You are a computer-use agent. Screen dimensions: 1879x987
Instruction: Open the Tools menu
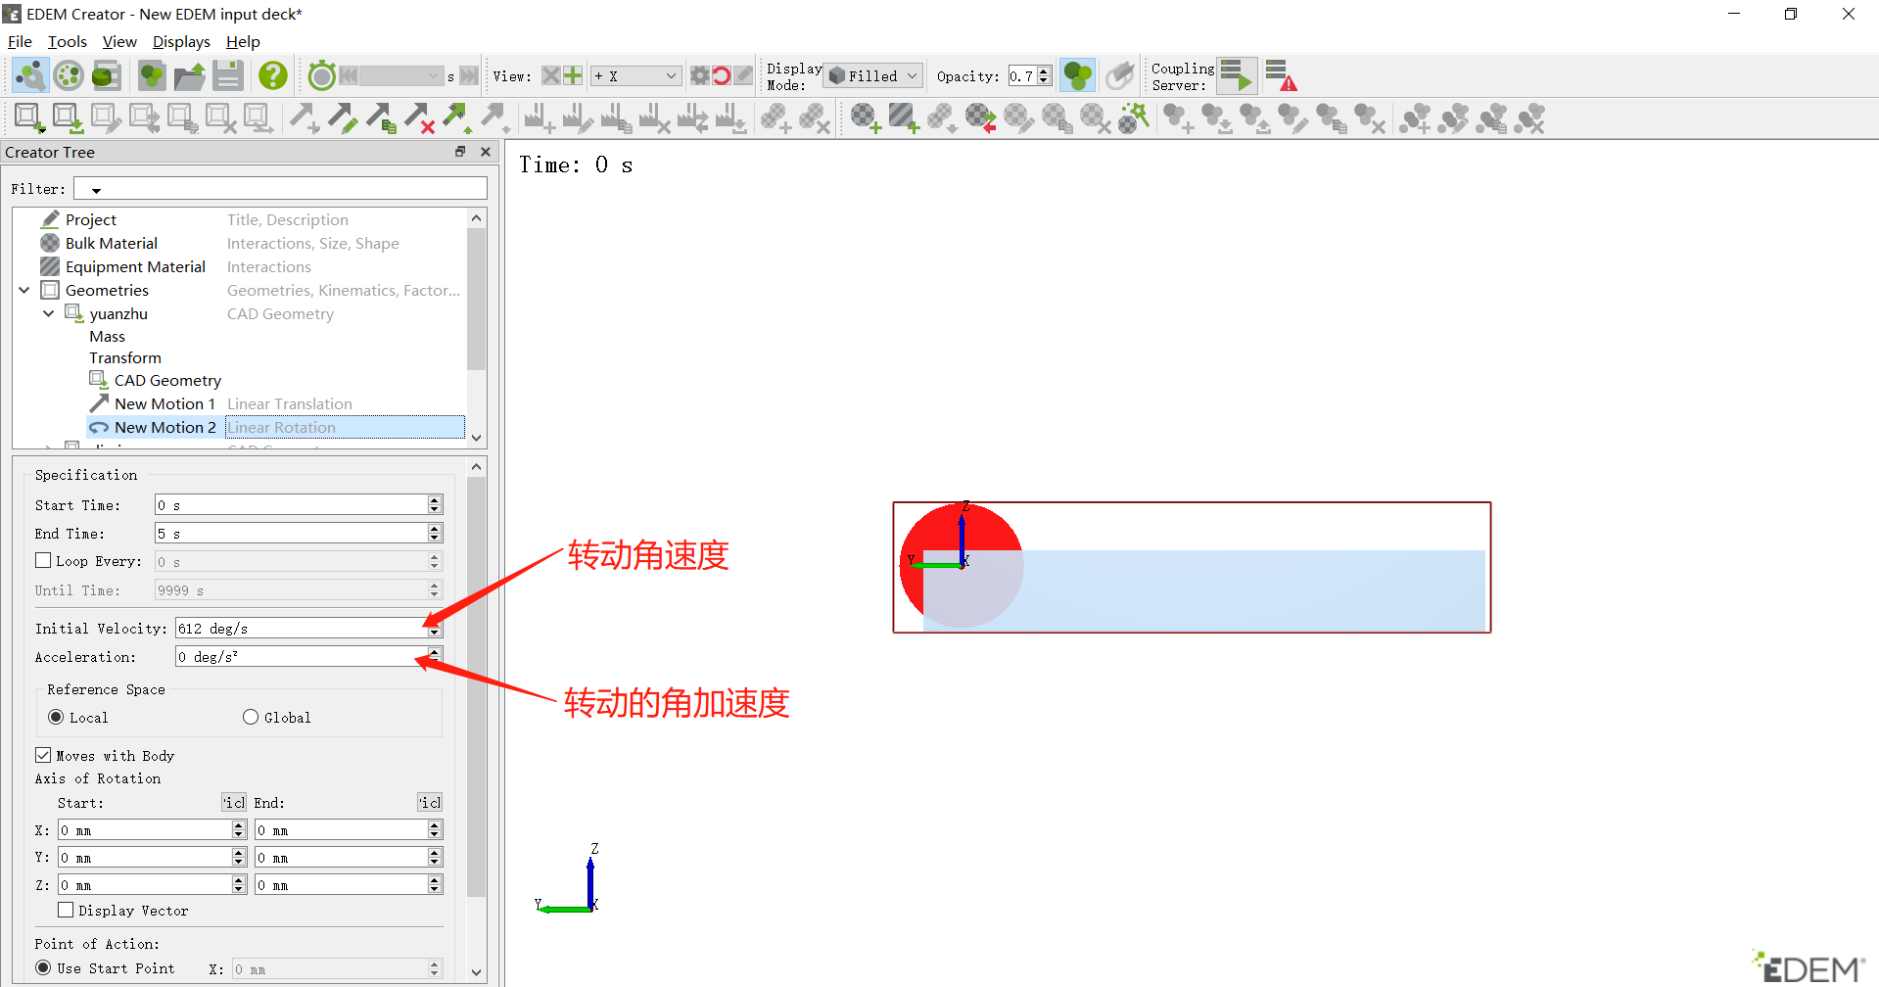67,41
